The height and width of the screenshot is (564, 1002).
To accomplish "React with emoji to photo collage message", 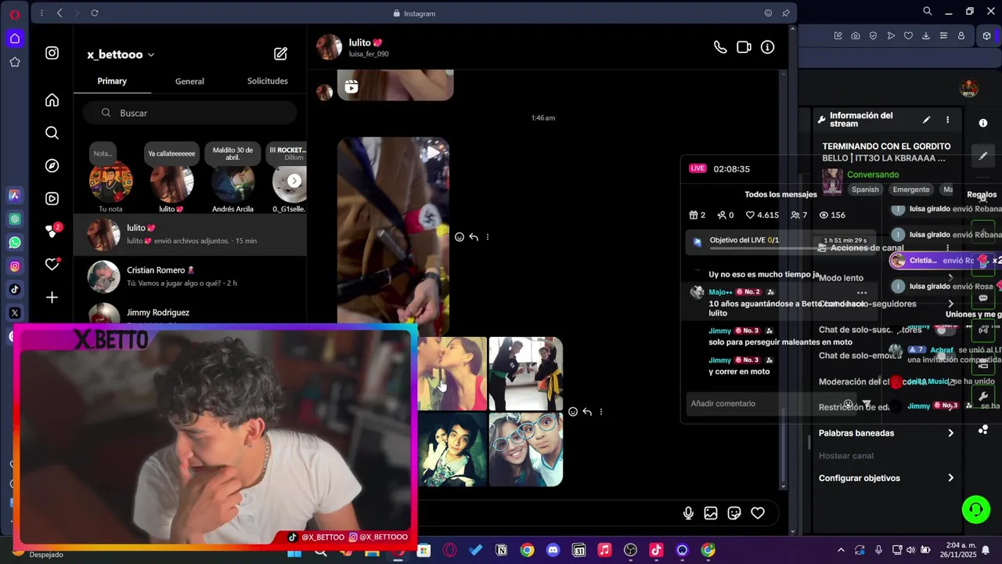I will pos(573,411).
